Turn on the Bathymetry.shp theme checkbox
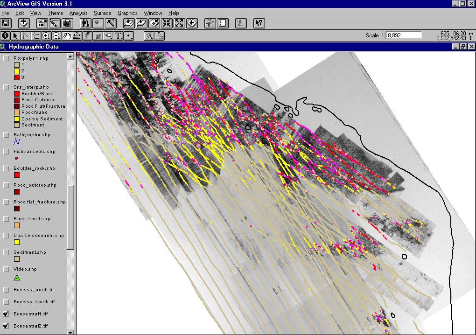This screenshot has width=476, height=335. click(x=6, y=135)
